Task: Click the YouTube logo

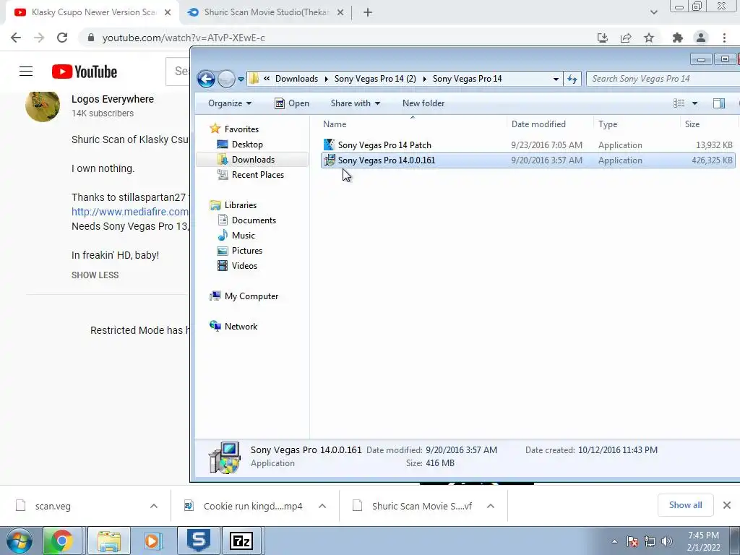Action: (85, 72)
